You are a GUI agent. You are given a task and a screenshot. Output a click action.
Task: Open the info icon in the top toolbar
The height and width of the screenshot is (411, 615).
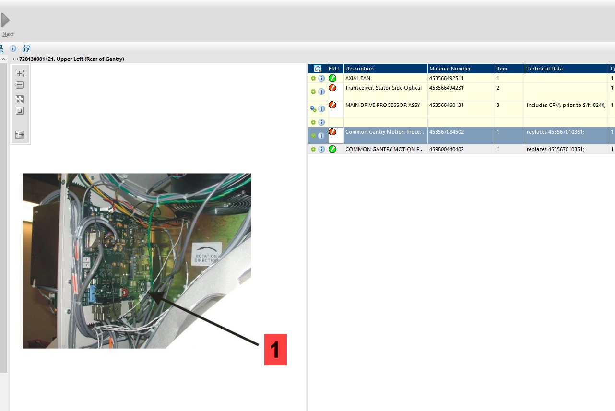pos(13,48)
